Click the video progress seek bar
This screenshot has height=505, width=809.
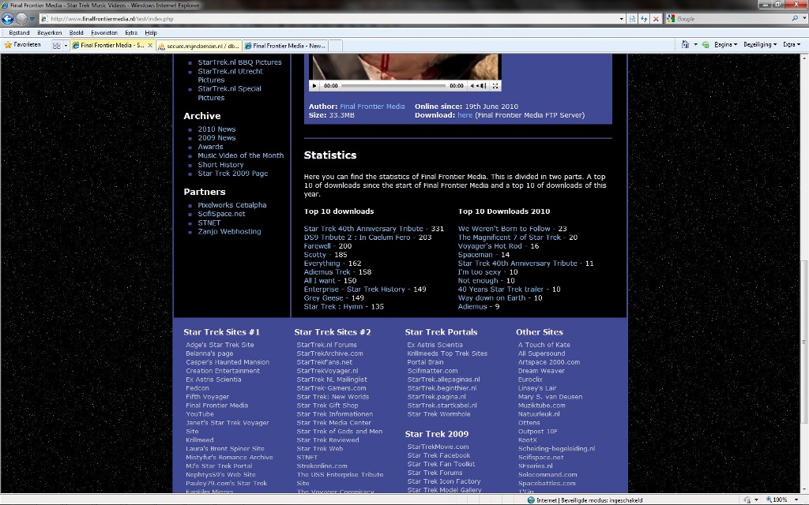pos(393,85)
